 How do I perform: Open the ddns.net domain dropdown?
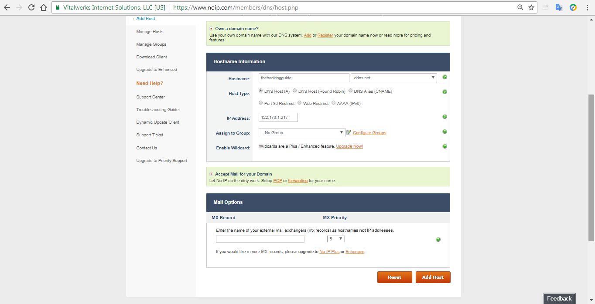pos(394,78)
